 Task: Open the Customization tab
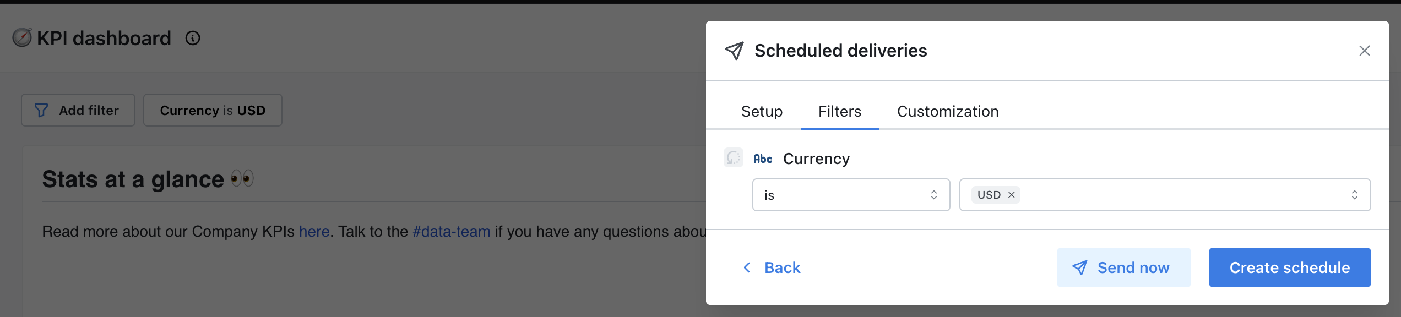click(x=947, y=112)
